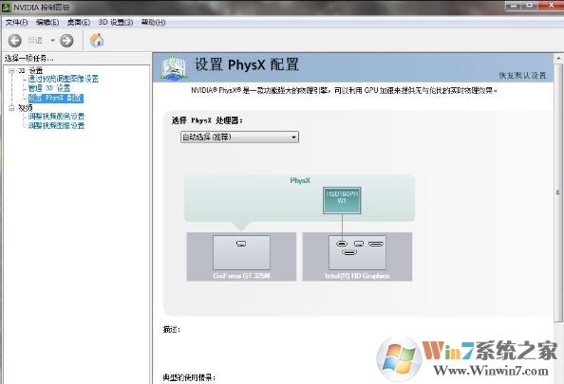
Task: Select the highlighted PhysX 配置 tree item
Action: [x=56, y=98]
